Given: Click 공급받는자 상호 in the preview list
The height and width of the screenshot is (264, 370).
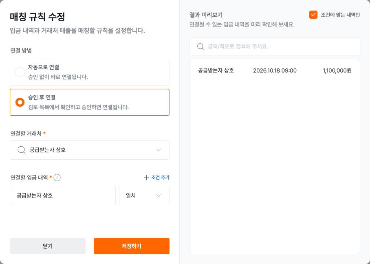Looking at the screenshot, I should click(x=216, y=70).
